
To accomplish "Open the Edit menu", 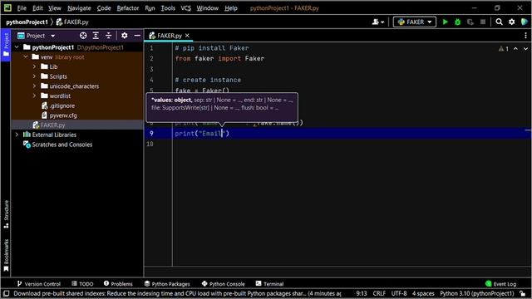I will 37,8.
